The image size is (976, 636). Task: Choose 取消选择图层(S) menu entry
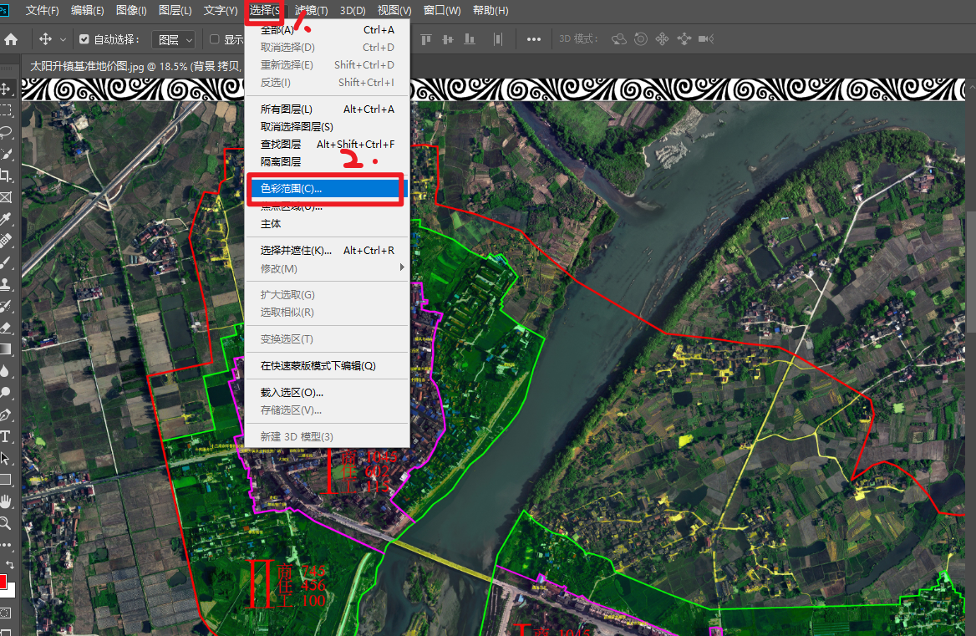[327, 126]
